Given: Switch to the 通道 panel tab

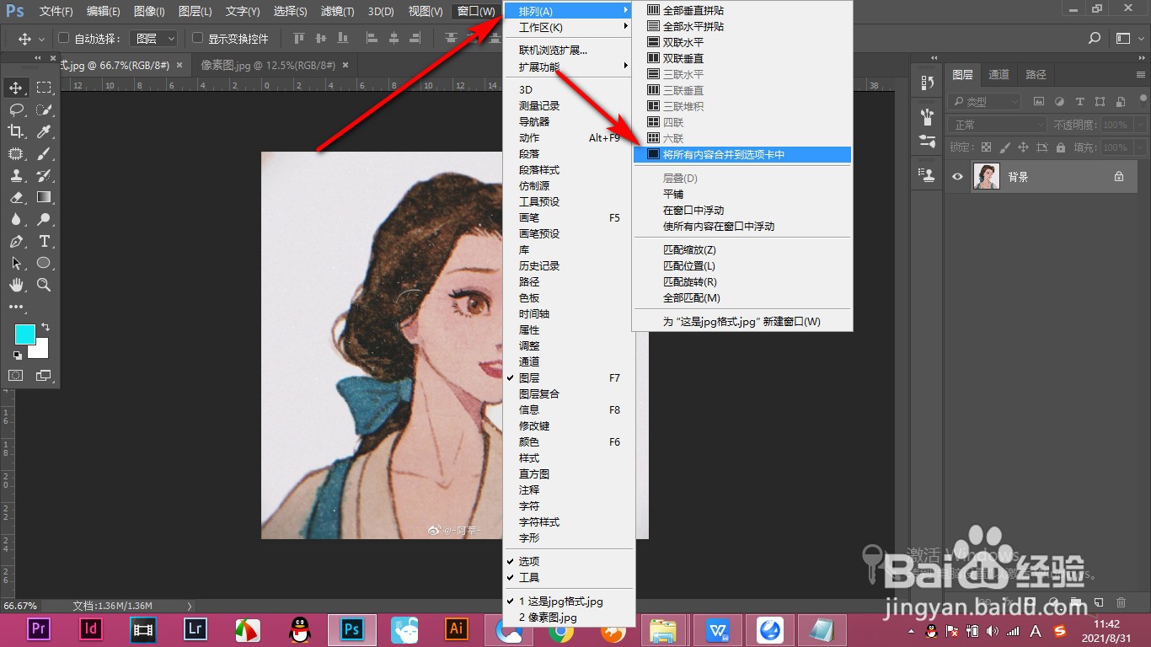Looking at the screenshot, I should (x=998, y=74).
